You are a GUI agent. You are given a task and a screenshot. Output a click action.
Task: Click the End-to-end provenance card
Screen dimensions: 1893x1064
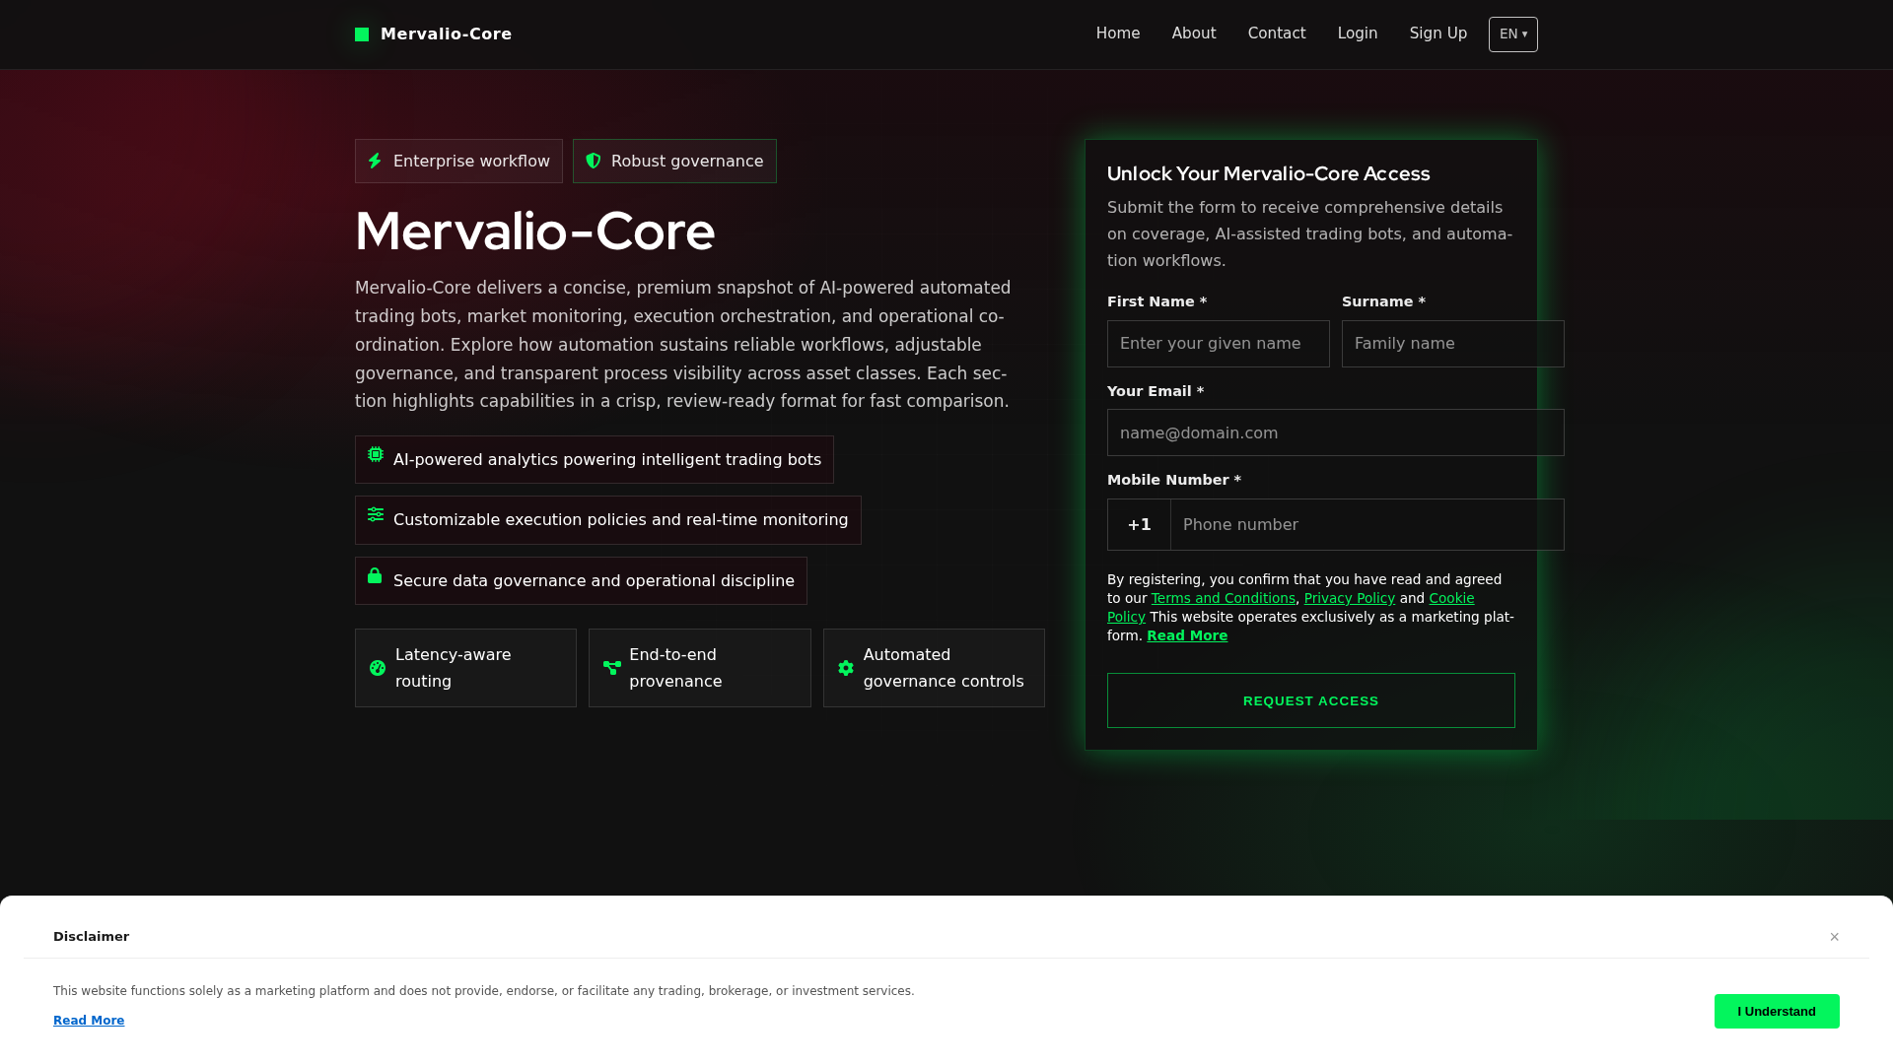tap(700, 668)
